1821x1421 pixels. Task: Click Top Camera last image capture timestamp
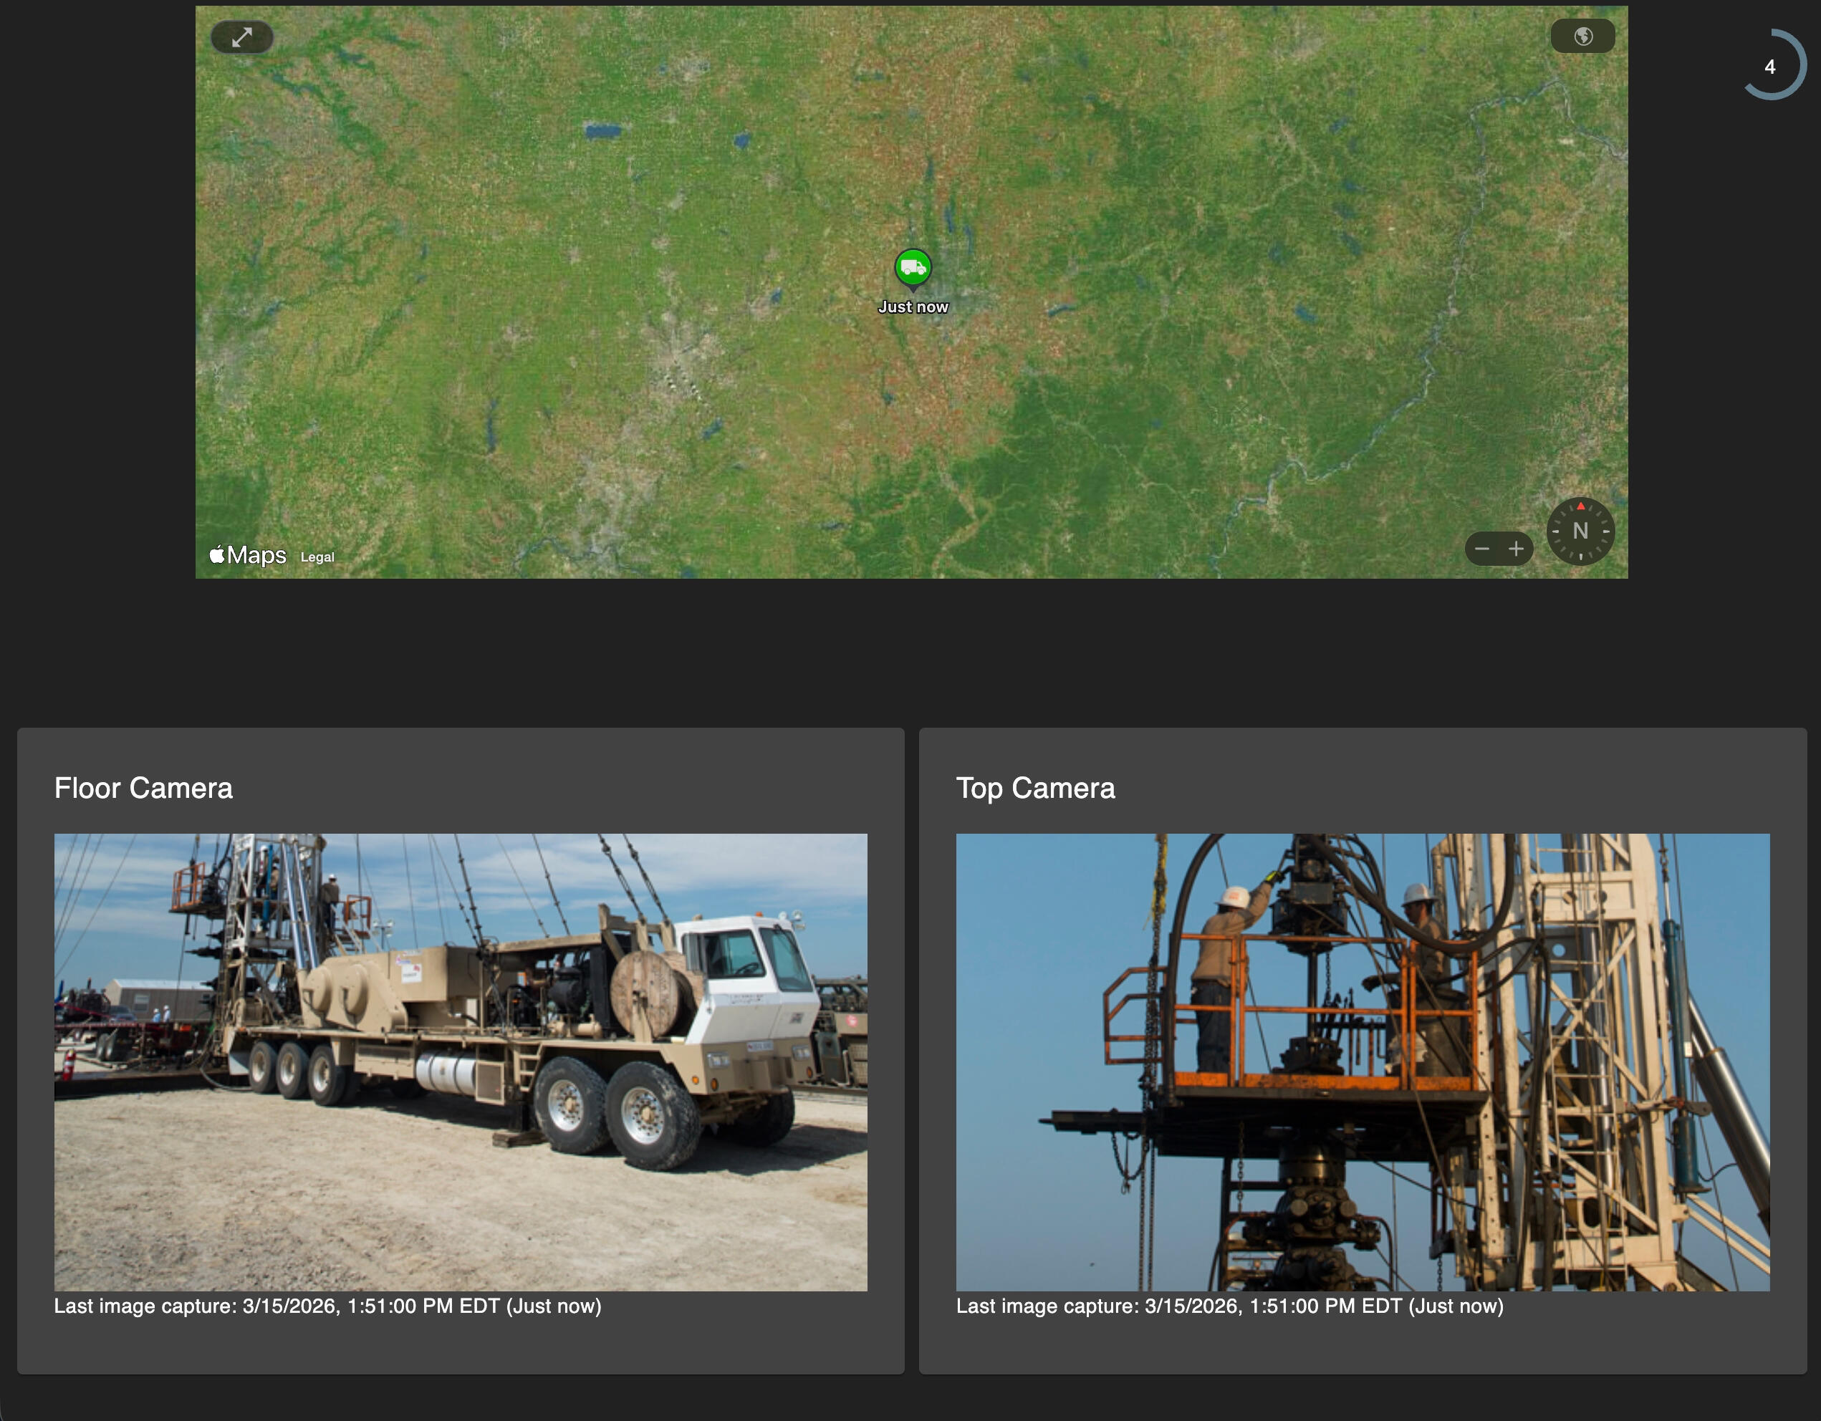coord(1230,1306)
